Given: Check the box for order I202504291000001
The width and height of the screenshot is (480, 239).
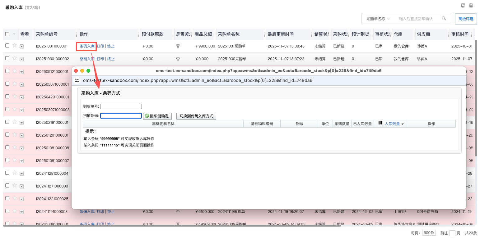Looking at the screenshot, I should 7,97.
